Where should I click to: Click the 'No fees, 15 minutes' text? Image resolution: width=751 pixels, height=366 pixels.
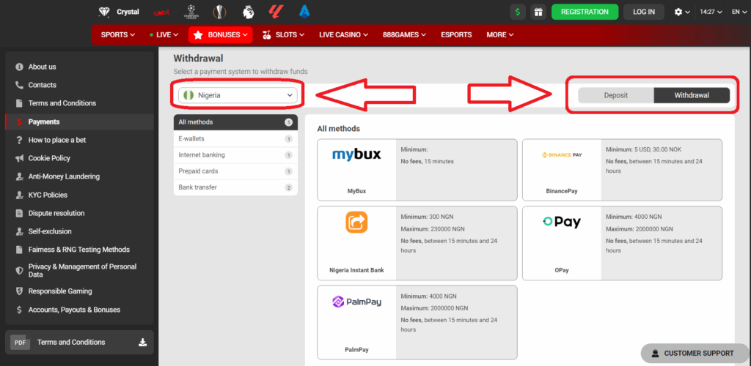pos(428,162)
